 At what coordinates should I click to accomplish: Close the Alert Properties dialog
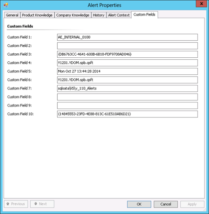point(201,4)
